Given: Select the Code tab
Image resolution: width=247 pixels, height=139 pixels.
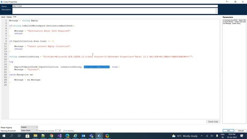Looking at the screenshot, I should pyautogui.click(x=15, y=17).
